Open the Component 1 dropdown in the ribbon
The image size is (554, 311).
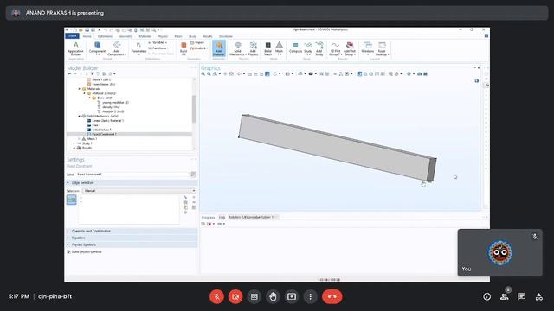97,48
